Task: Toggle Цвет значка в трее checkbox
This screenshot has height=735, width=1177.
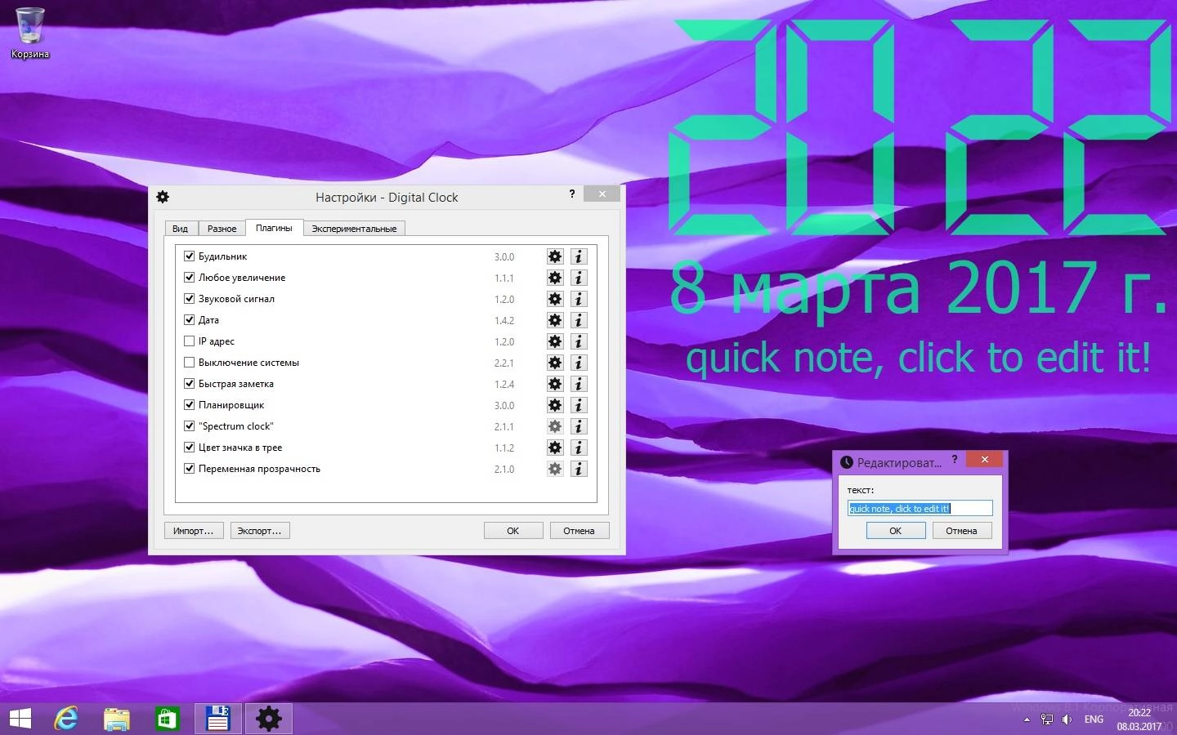Action: pos(190,448)
